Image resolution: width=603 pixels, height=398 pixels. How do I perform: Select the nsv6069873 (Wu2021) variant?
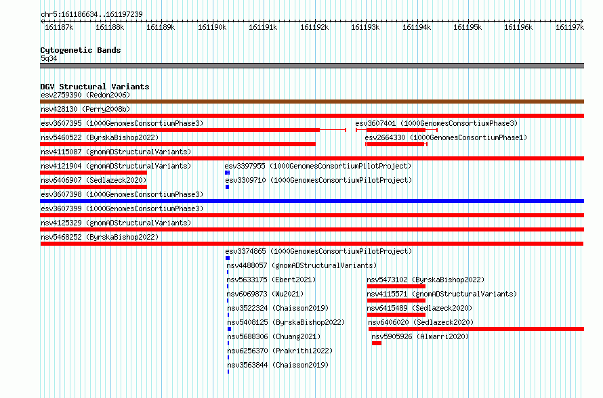coord(265,294)
